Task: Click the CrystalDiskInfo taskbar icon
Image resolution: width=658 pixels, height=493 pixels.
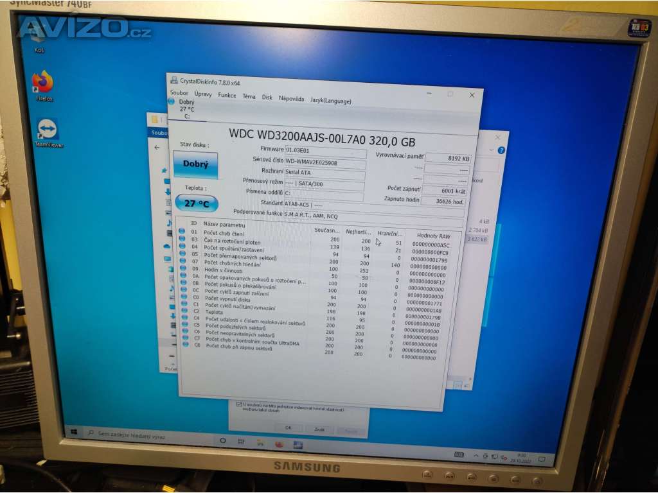Action: coord(298,445)
